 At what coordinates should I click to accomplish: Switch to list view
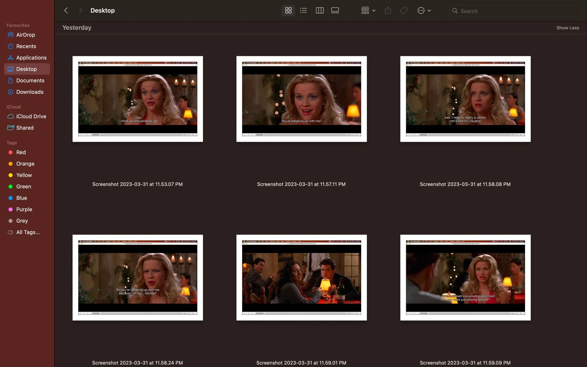coord(304,11)
